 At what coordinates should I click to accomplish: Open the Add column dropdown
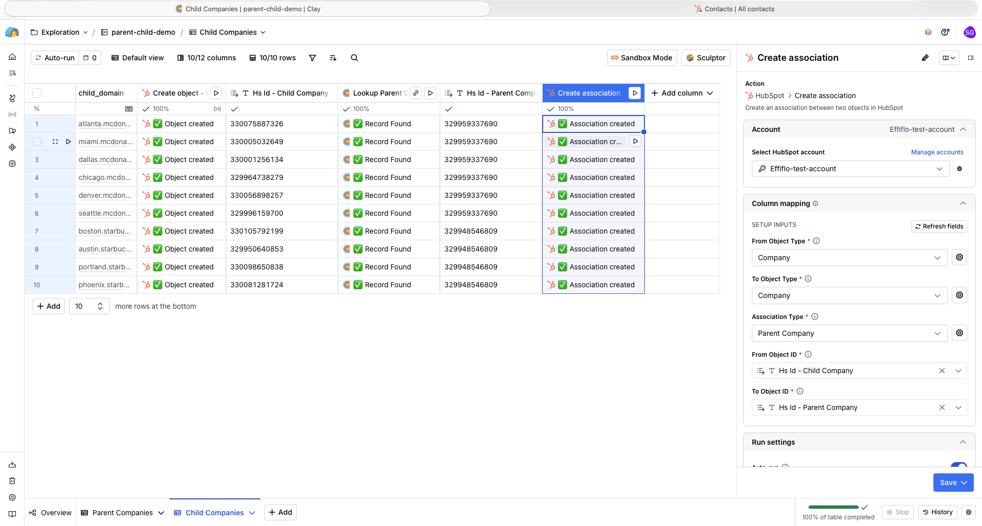click(682, 93)
